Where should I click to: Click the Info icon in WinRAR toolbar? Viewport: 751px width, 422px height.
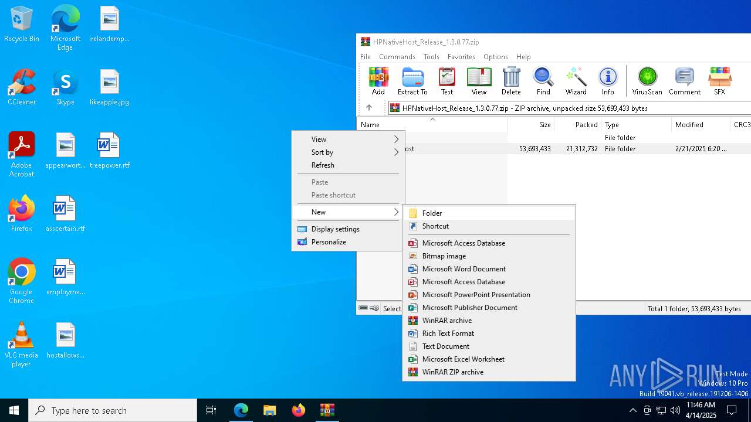pos(608,81)
